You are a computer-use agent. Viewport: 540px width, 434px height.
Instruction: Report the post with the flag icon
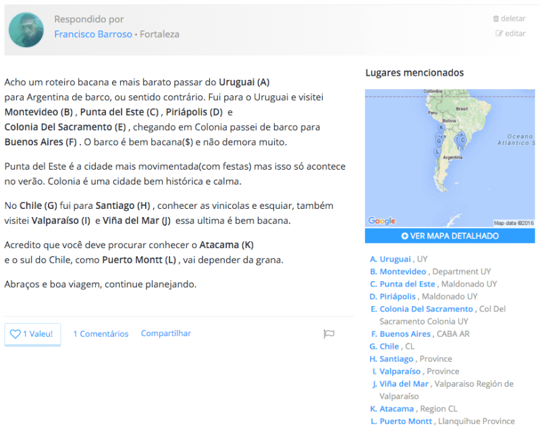pyautogui.click(x=329, y=334)
